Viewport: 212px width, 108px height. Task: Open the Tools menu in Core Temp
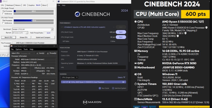[25, 49]
